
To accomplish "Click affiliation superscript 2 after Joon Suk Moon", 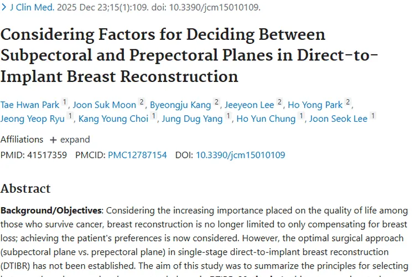I will click(142, 102).
